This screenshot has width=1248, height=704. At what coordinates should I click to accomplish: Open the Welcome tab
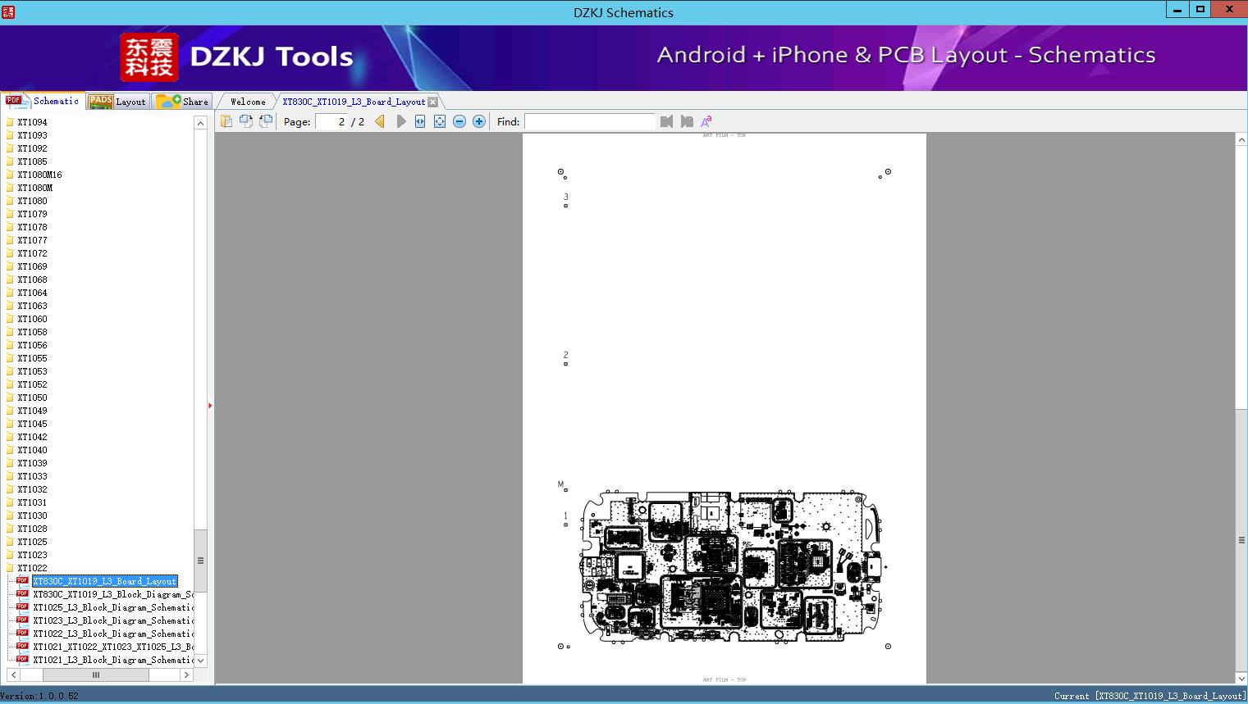point(248,102)
